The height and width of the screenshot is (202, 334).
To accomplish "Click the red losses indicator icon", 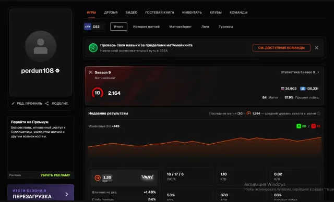I will [x=314, y=126].
